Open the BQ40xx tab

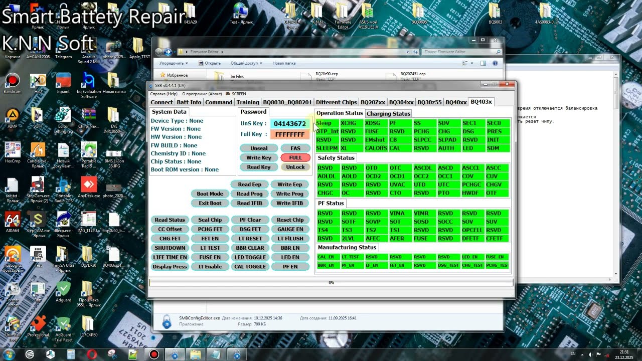point(456,102)
